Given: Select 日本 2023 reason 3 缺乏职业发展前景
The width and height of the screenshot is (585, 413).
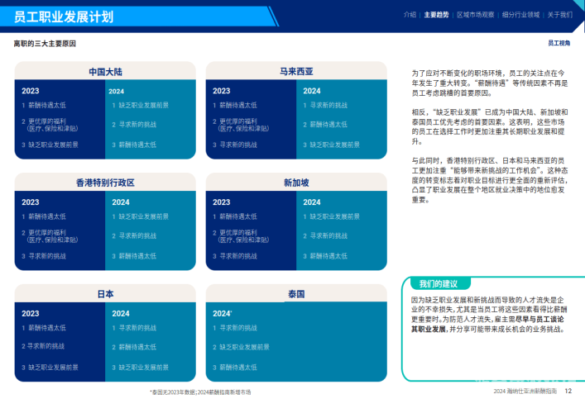Looking at the screenshot, I should (x=50, y=368).
